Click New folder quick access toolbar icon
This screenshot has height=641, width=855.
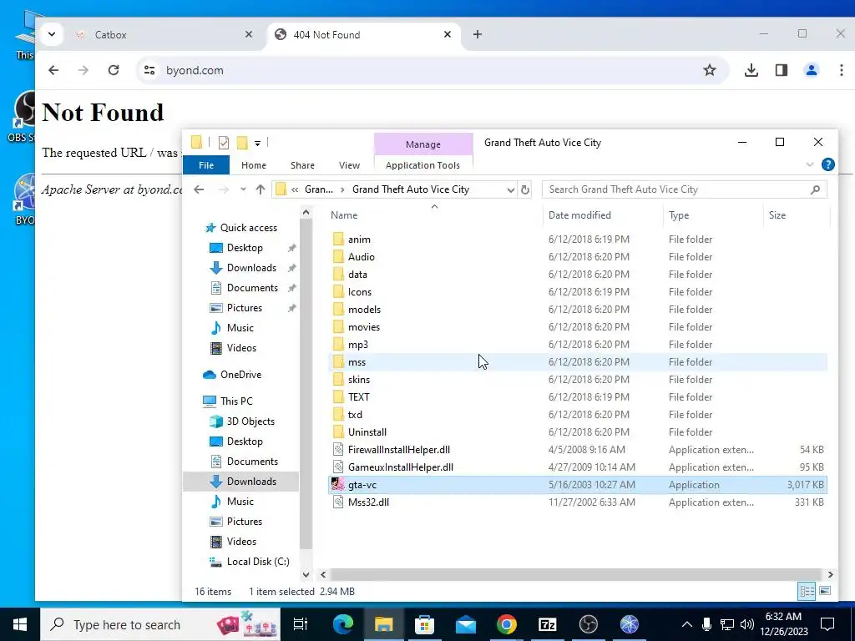[242, 143]
